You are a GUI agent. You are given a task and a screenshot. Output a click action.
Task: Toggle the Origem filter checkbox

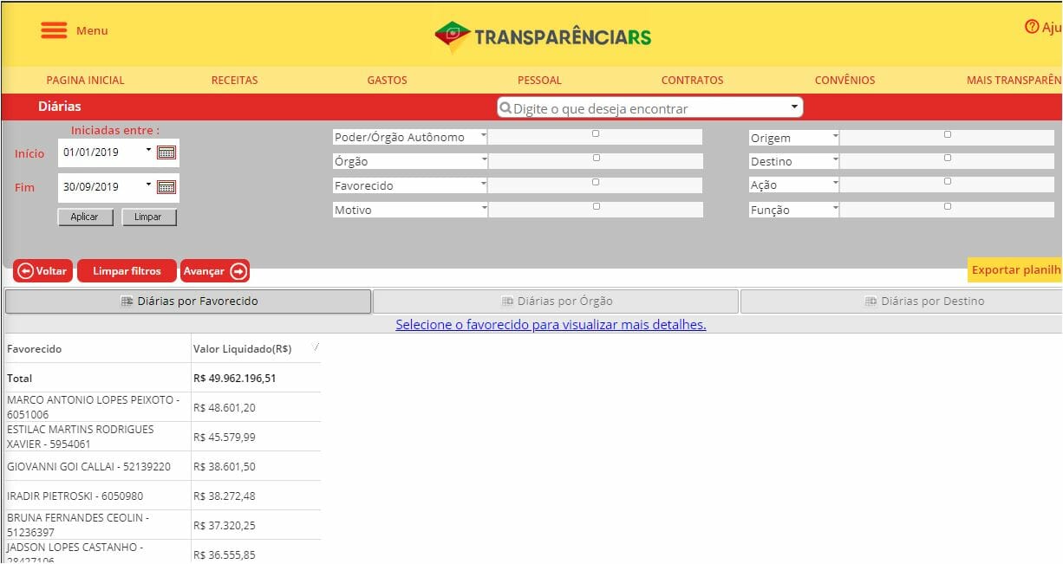[x=947, y=134]
